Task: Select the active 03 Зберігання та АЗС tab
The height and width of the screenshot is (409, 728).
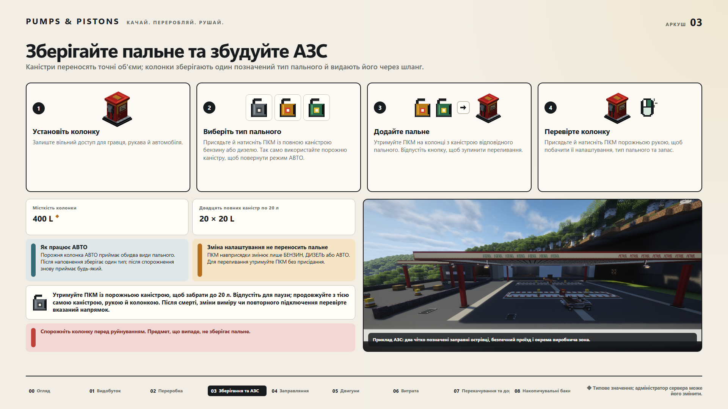Action: coord(237,391)
